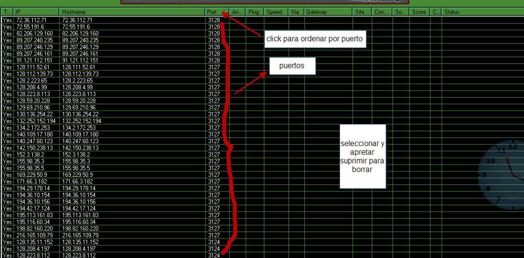The height and width of the screenshot is (258, 524).
Task: Select 82.206.129.160 in the IP column
Action: (x=34, y=33)
